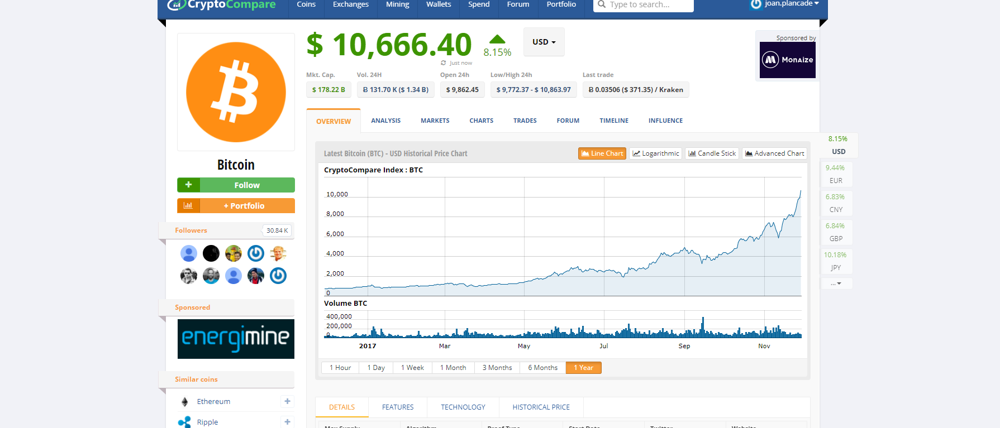The image size is (1000, 428).
Task: Select the 1 Hour time range
Action: 340,368
